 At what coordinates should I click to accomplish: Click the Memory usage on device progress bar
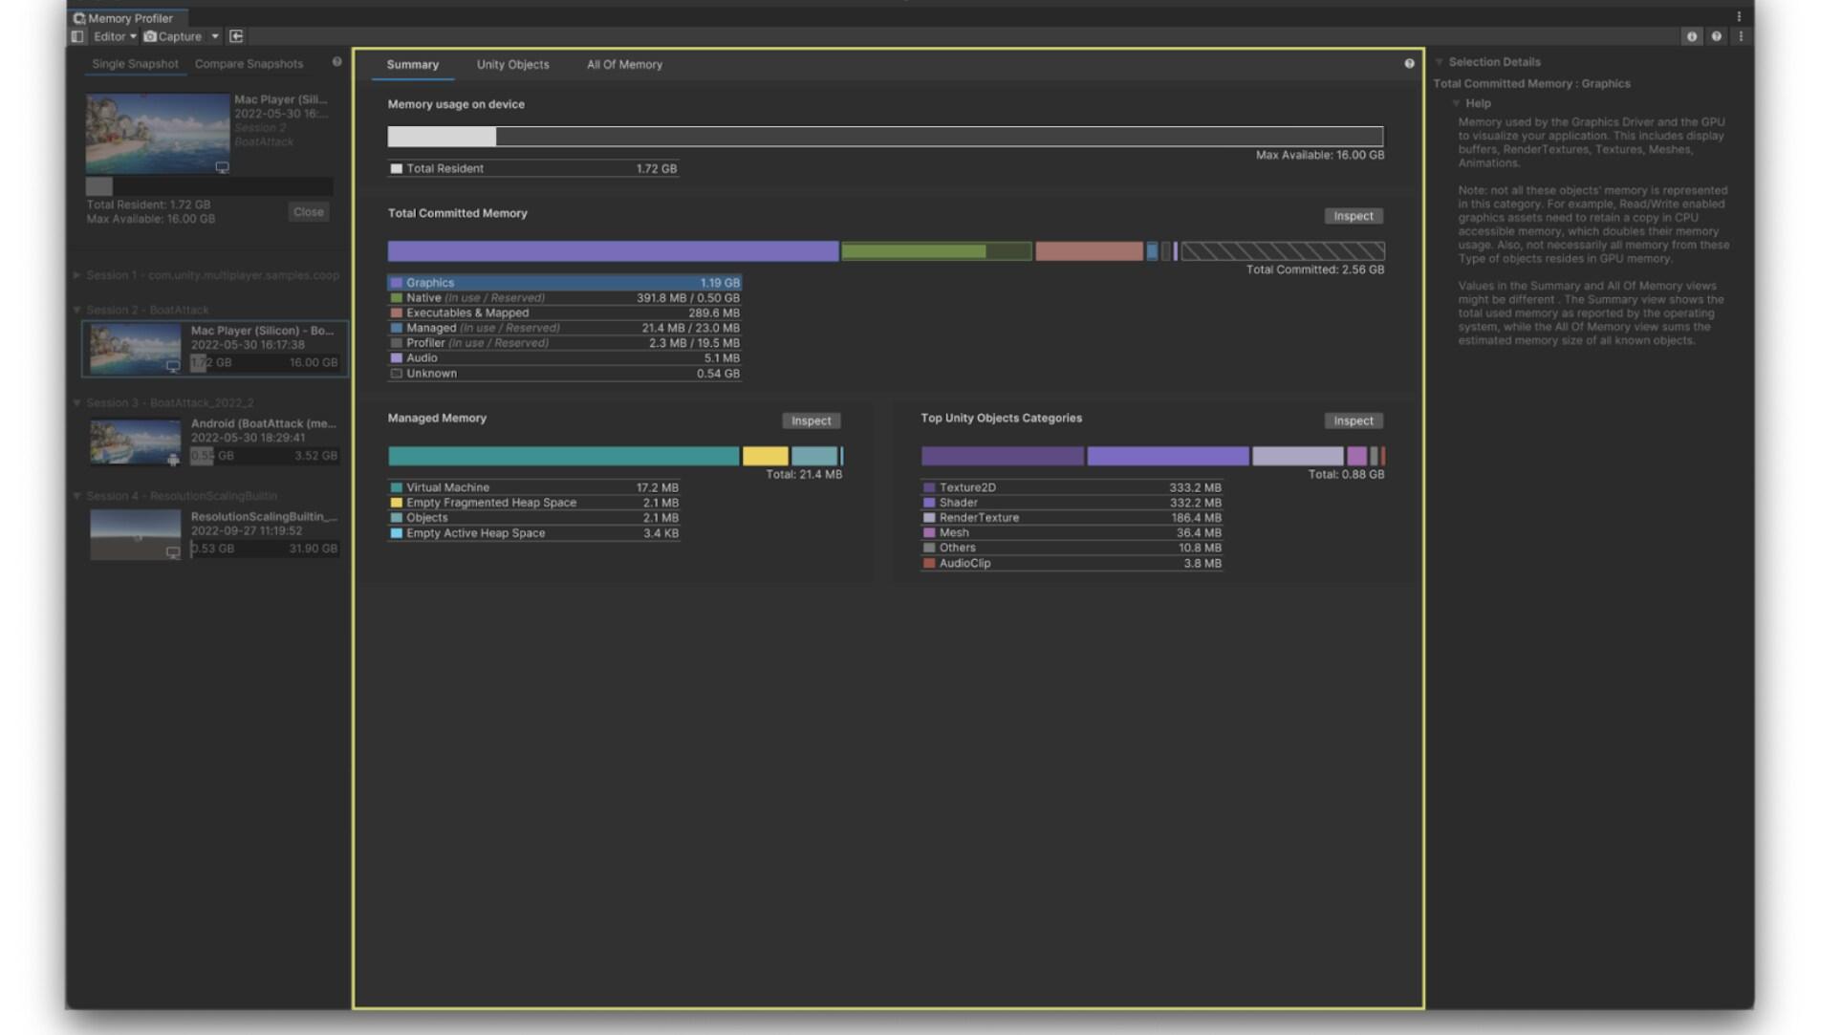pos(885,137)
